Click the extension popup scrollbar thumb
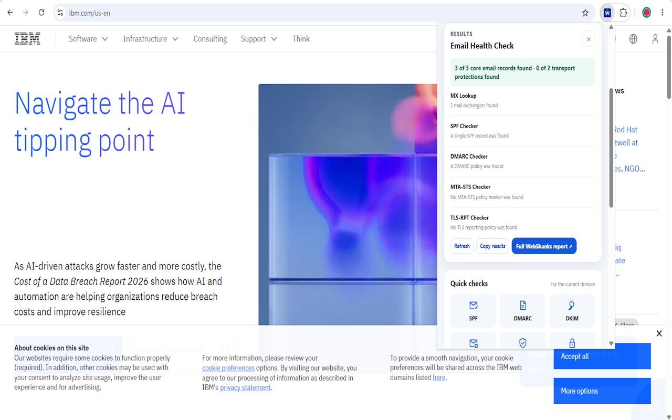672x420 pixels. tap(611, 147)
